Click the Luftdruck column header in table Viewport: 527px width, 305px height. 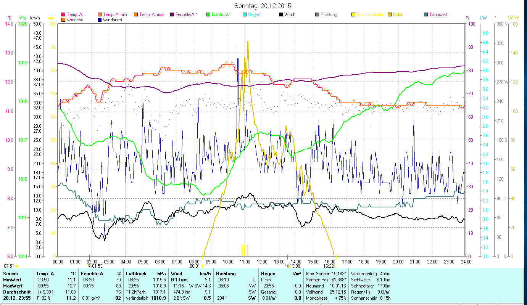coord(136,274)
